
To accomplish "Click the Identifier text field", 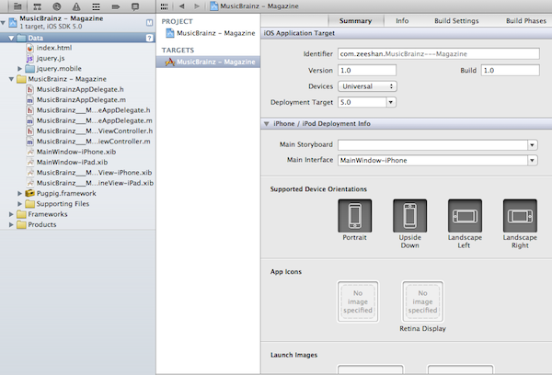I will click(439, 54).
